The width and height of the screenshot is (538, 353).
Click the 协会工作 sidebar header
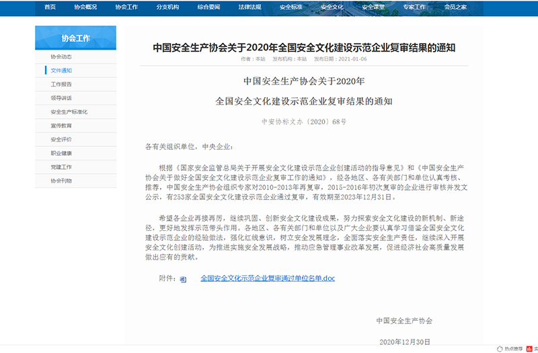[x=75, y=38]
